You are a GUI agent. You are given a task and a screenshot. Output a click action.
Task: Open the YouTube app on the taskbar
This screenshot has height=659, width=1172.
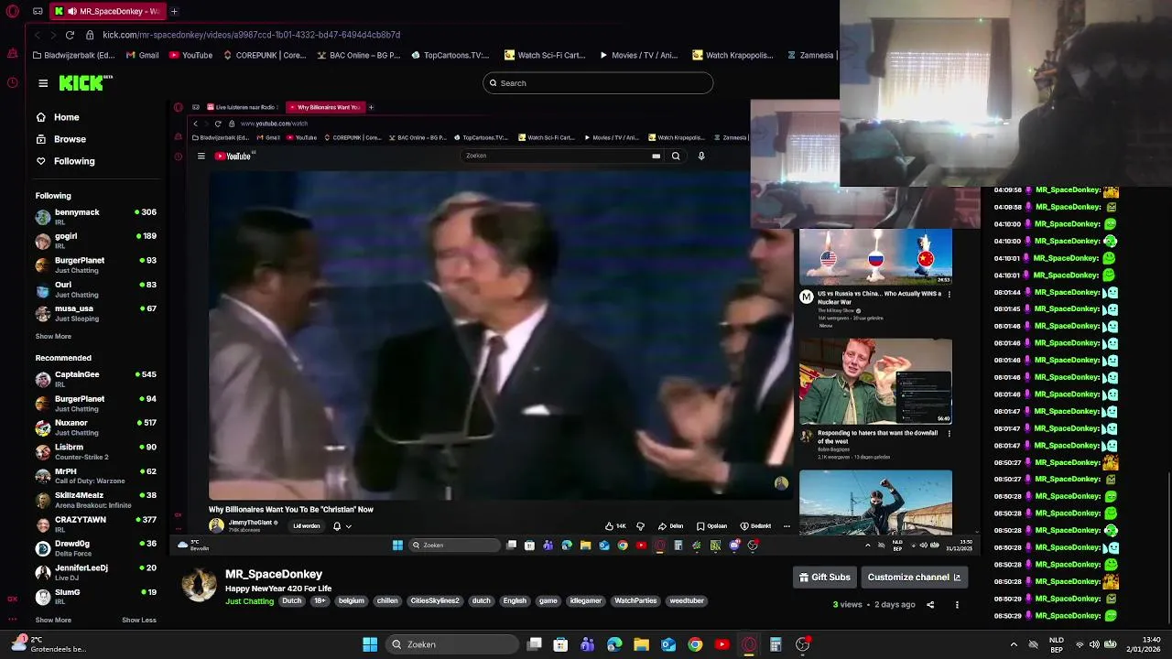pyautogui.click(x=722, y=644)
